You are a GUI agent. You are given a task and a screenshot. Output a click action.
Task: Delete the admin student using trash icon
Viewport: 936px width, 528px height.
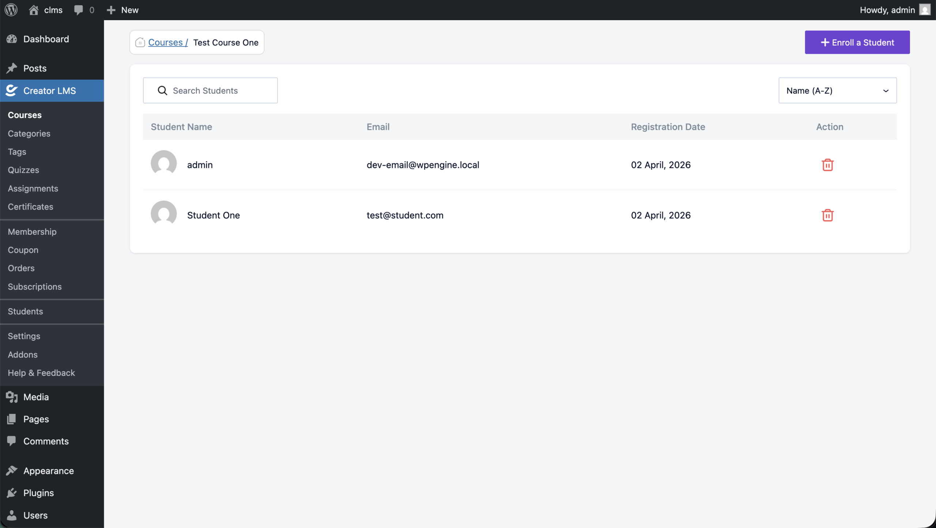[828, 165]
